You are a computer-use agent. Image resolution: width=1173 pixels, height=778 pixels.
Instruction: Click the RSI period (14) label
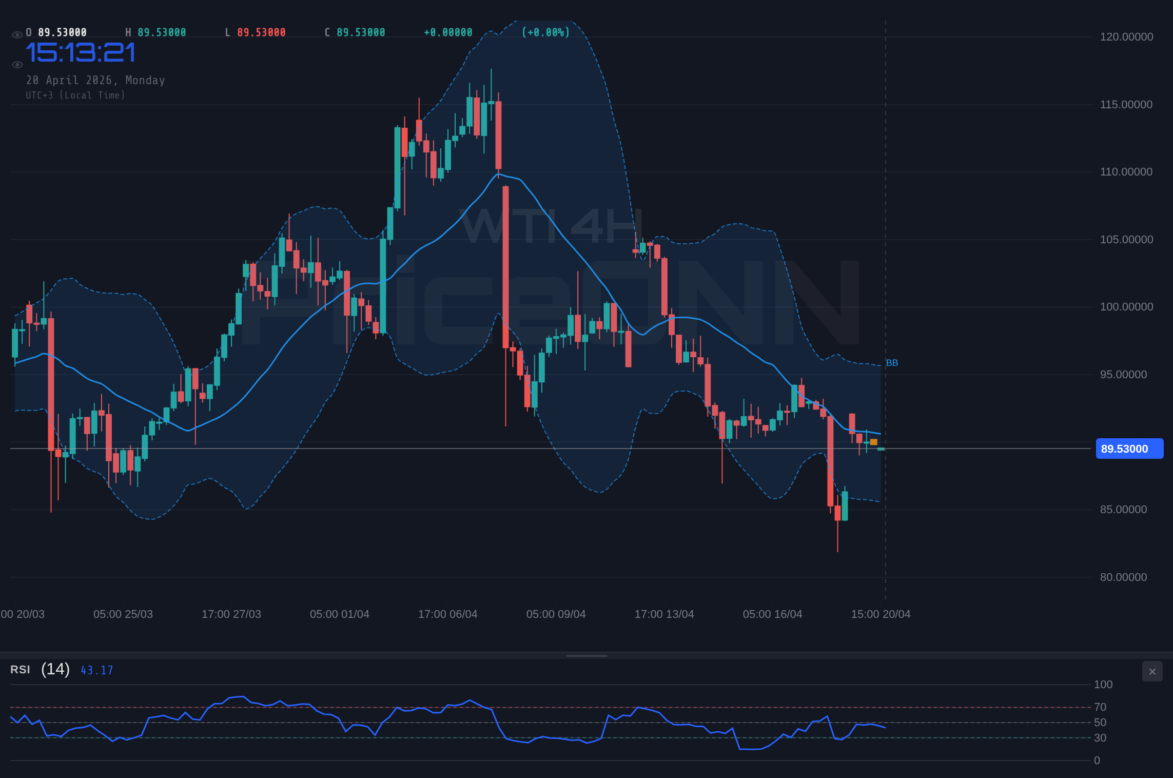pos(55,669)
